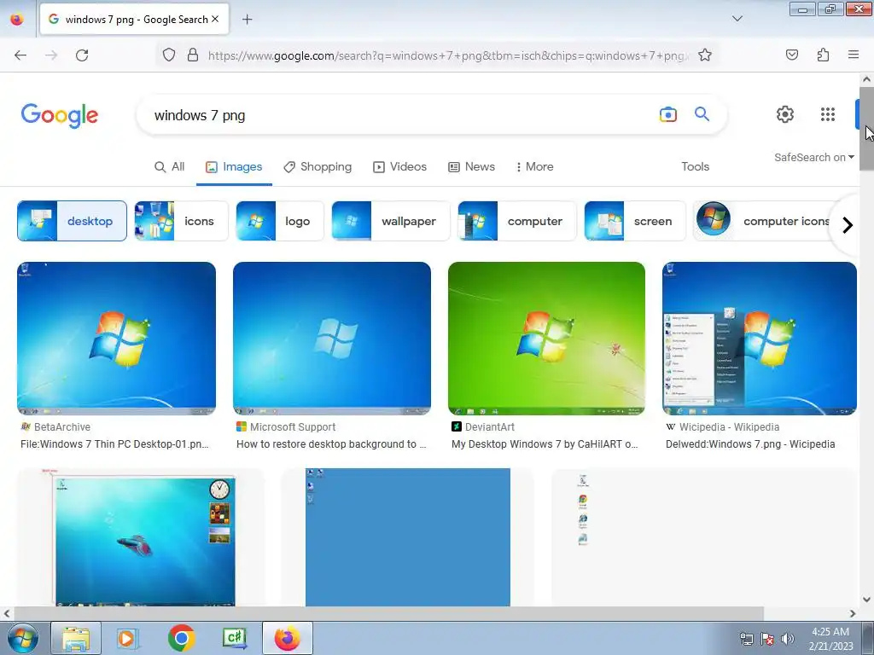Open Google quick settings gear
Screen dimensions: 874x655
click(785, 114)
